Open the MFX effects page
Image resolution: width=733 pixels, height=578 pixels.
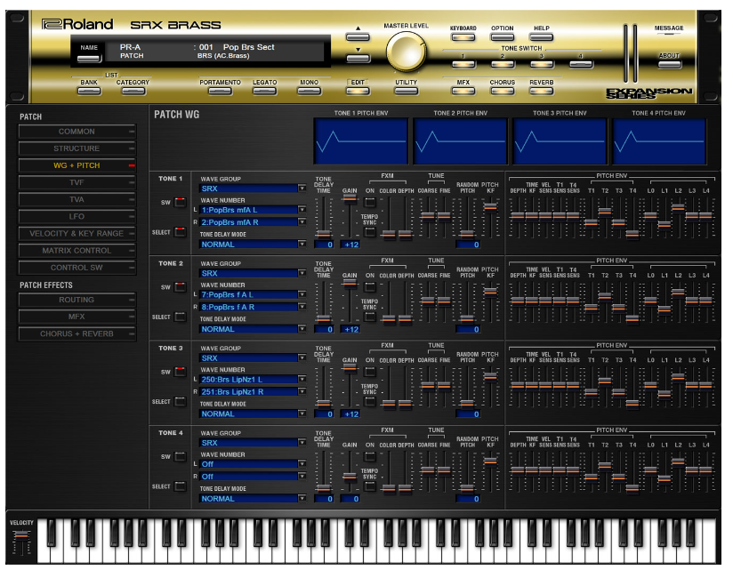77,317
